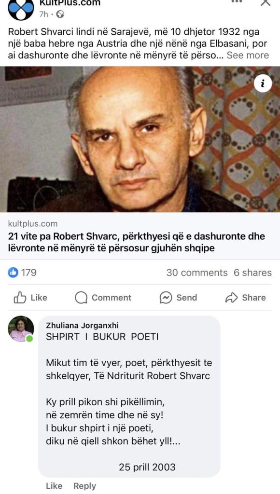280x494 pixels.
Task: Like Zhuliana Jorganxhi's comment
Action: pos(54,486)
